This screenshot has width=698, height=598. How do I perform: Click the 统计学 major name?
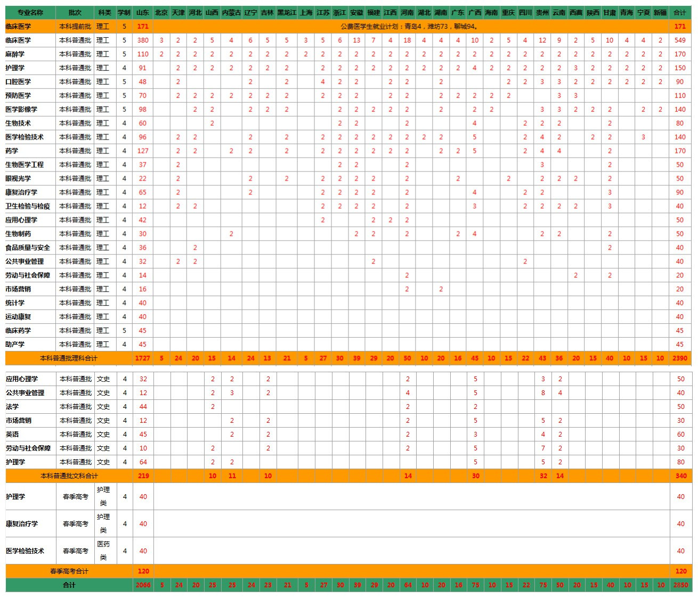pyautogui.click(x=15, y=303)
